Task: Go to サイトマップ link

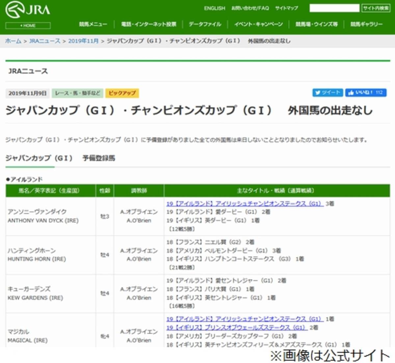Action: coord(286,8)
